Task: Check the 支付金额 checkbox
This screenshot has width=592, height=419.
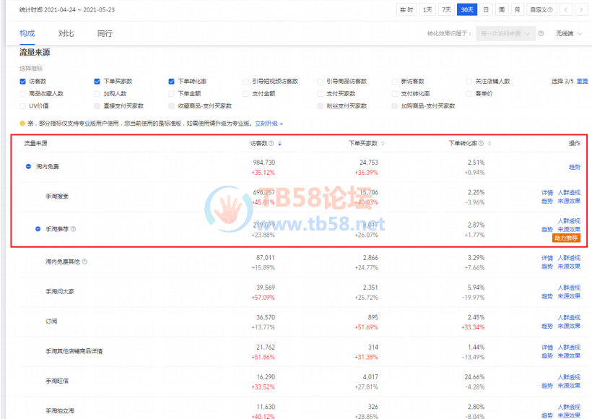Action: 245,94
